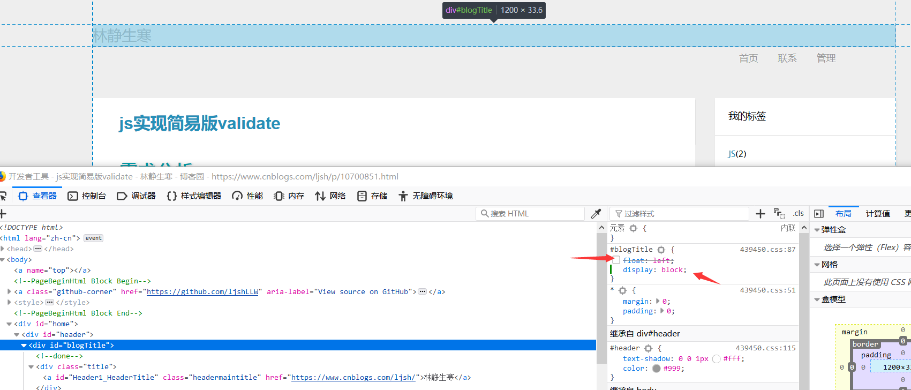Image resolution: width=911 pixels, height=390 pixels.
Task: Collapse the 弹性盒 section
Action: (x=817, y=230)
